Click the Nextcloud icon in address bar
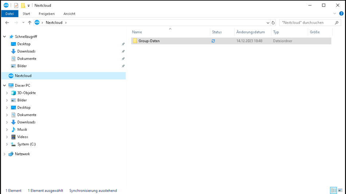 37,23
